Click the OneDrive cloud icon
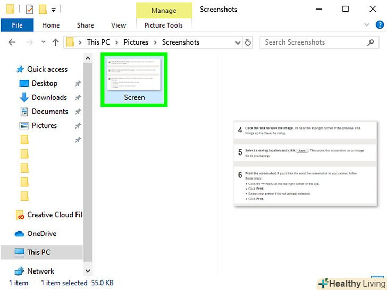387x290 pixels. click(x=20, y=234)
